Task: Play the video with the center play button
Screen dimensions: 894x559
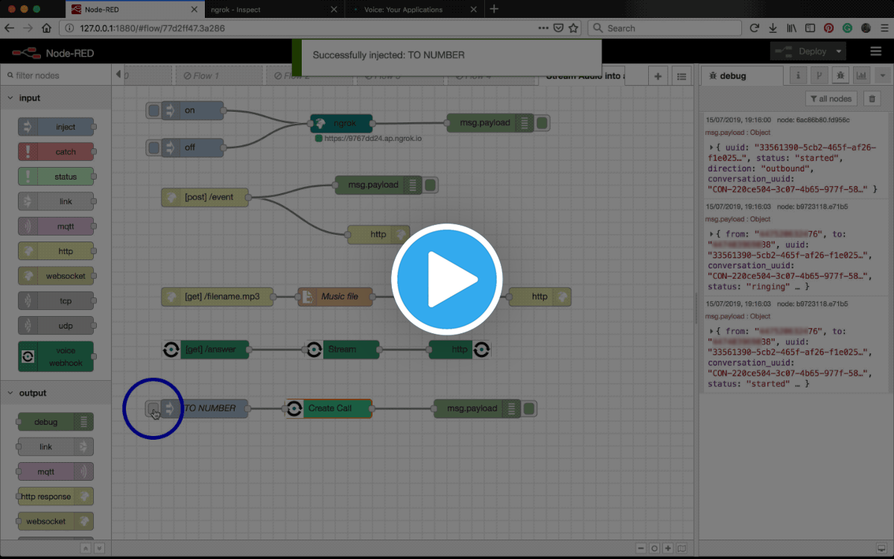Action: click(x=446, y=281)
